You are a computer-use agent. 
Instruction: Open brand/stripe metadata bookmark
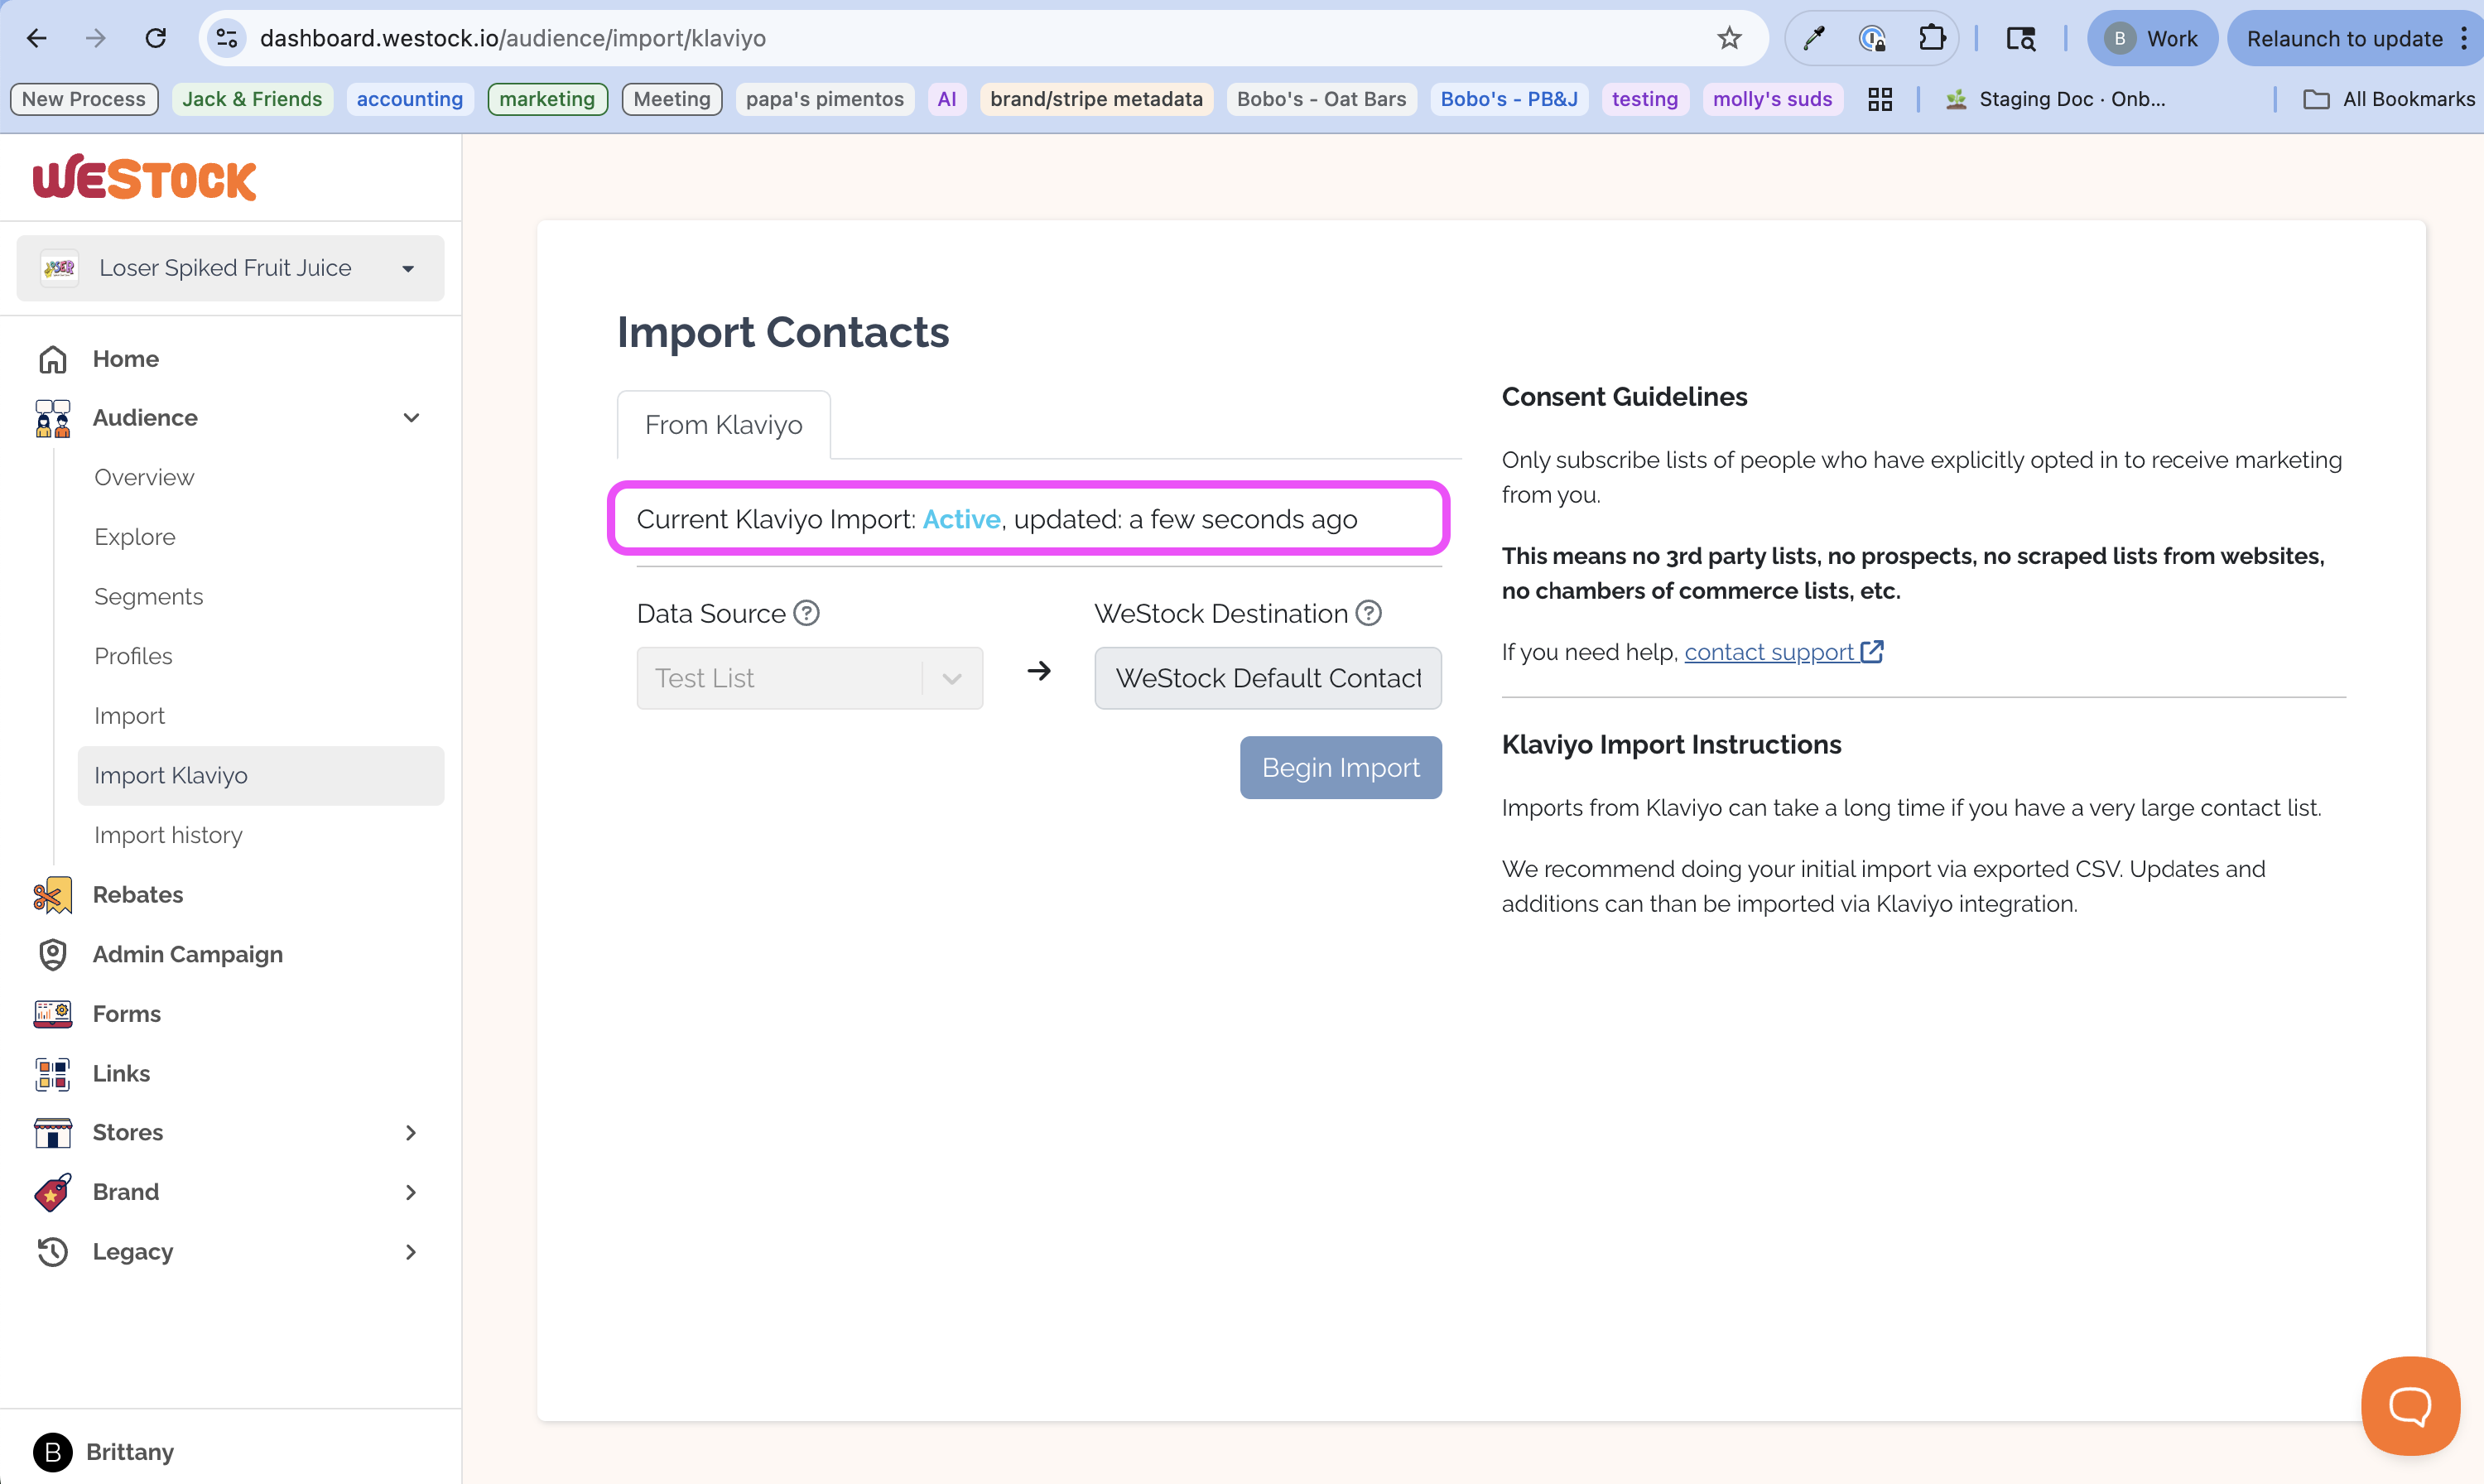coord(1096,99)
